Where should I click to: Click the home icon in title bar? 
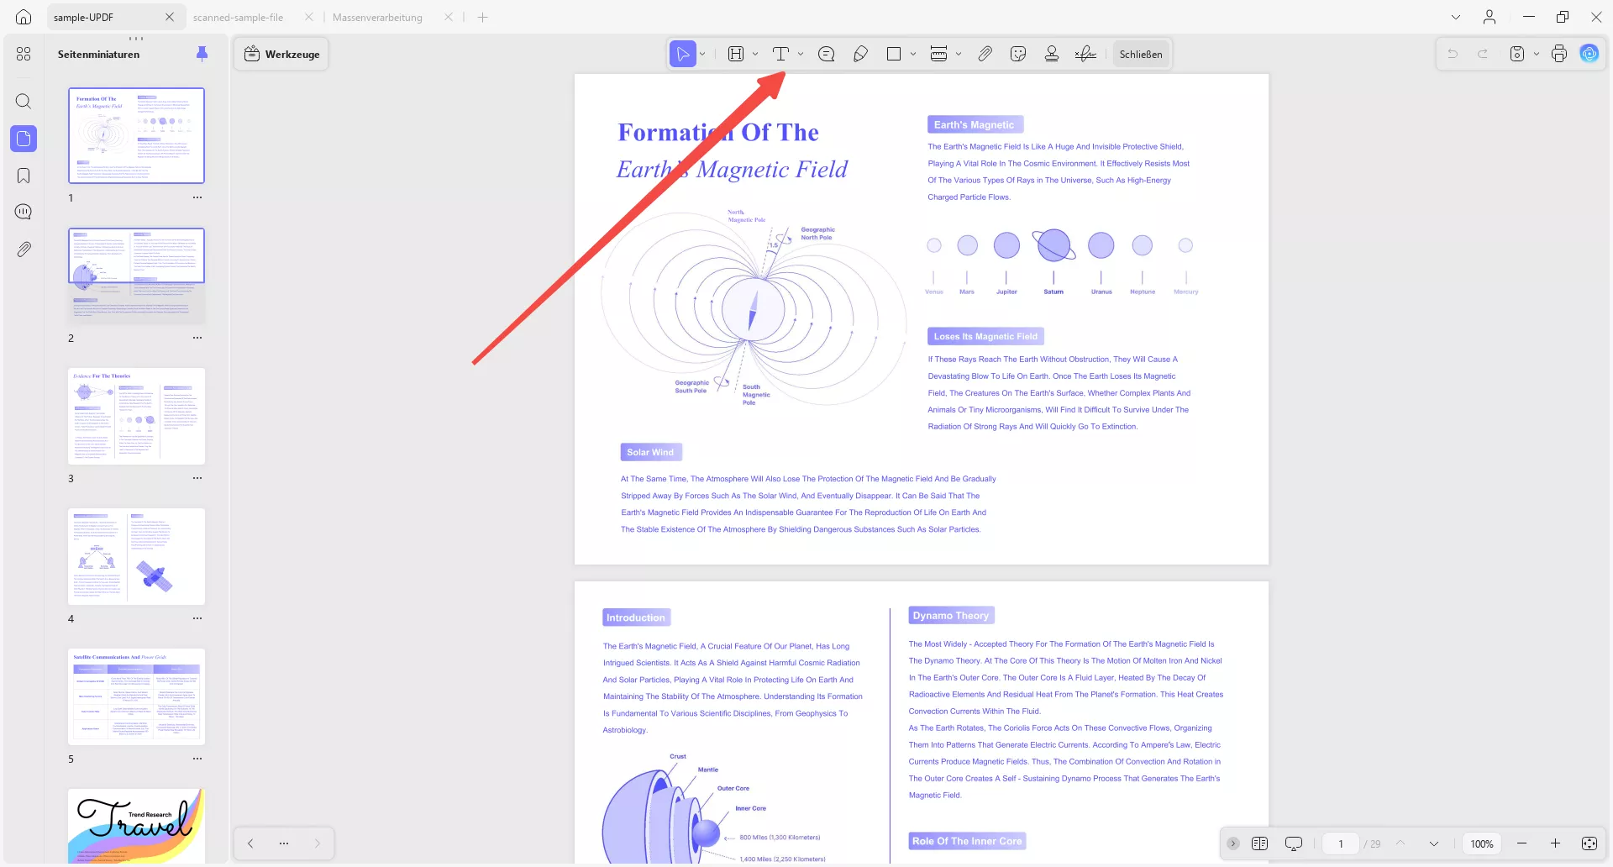(24, 17)
